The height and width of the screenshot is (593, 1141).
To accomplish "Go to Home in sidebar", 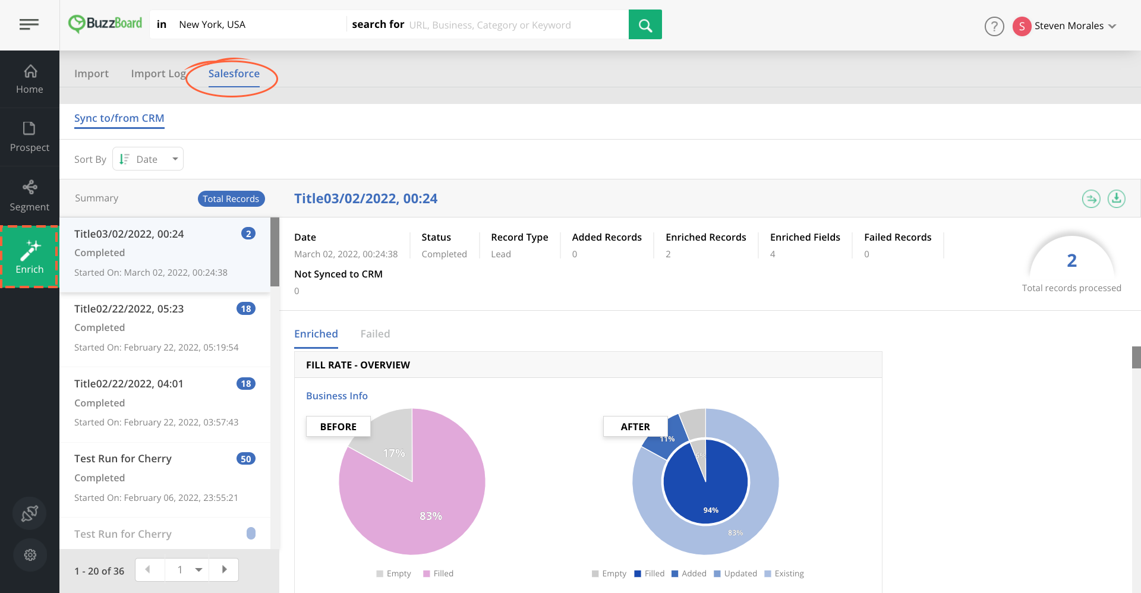I will [30, 79].
